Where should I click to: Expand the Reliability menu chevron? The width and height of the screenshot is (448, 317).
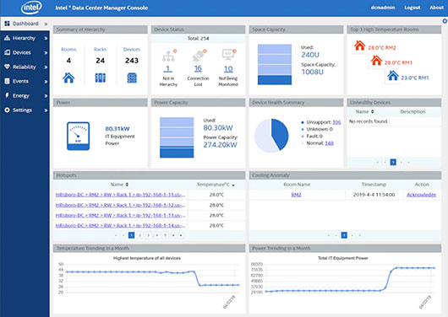[x=46, y=67]
